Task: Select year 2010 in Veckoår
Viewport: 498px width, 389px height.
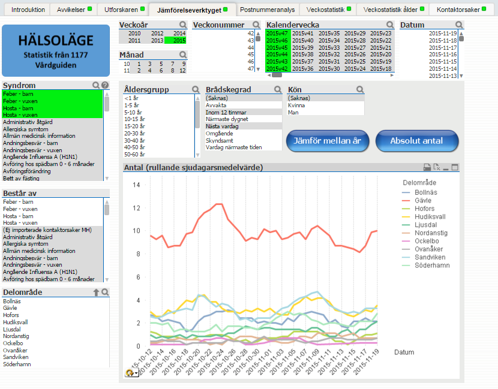Action: pos(130,34)
